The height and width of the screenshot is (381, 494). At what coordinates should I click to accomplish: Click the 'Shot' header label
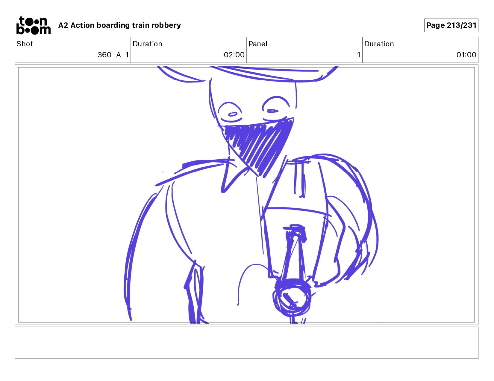pyautogui.click(x=25, y=44)
